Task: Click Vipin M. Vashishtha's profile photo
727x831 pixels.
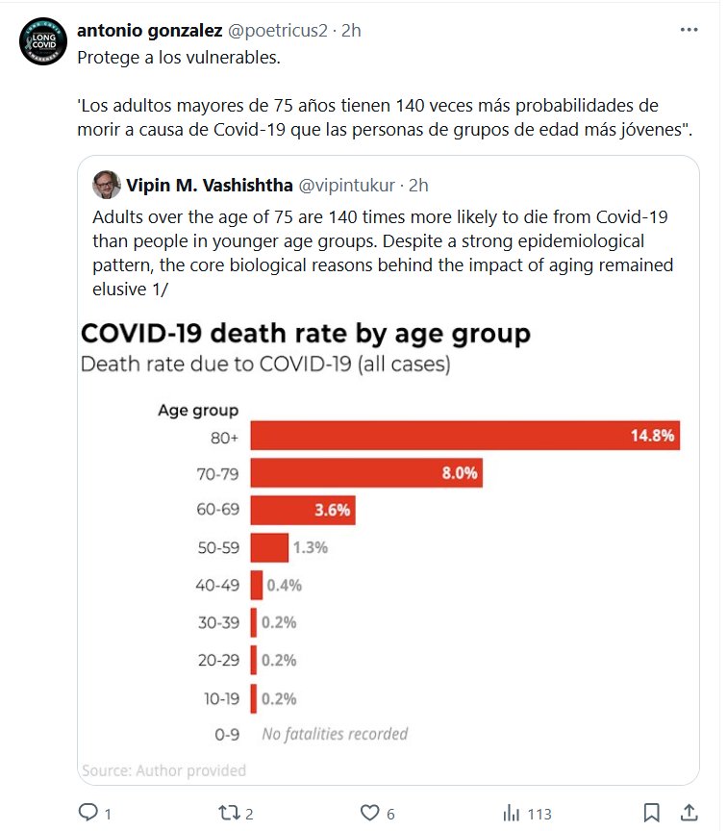Action: 107,184
